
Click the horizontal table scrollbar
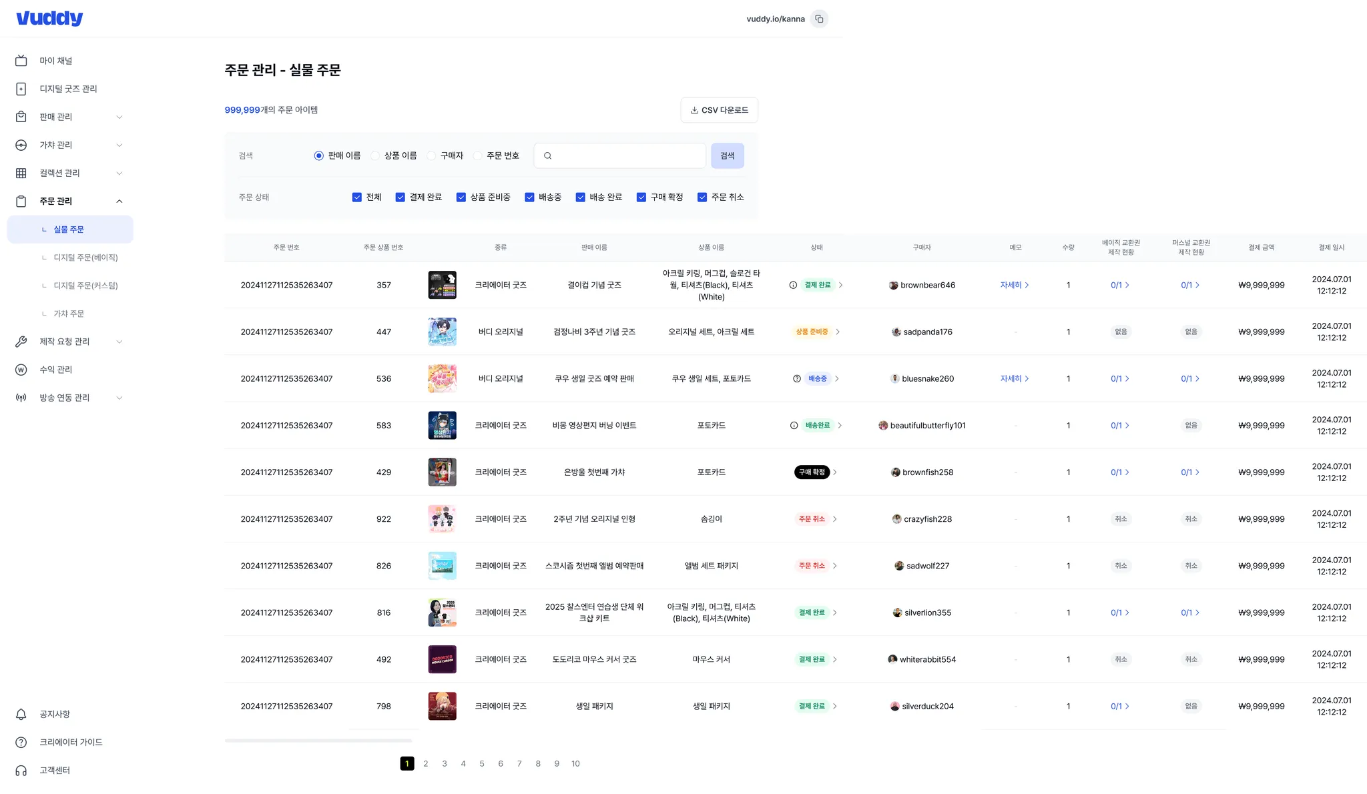(x=318, y=741)
